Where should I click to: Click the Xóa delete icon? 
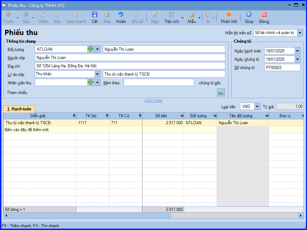[x=107, y=18]
